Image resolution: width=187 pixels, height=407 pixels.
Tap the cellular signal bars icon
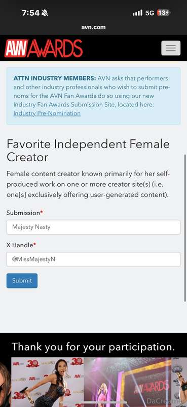(137, 13)
